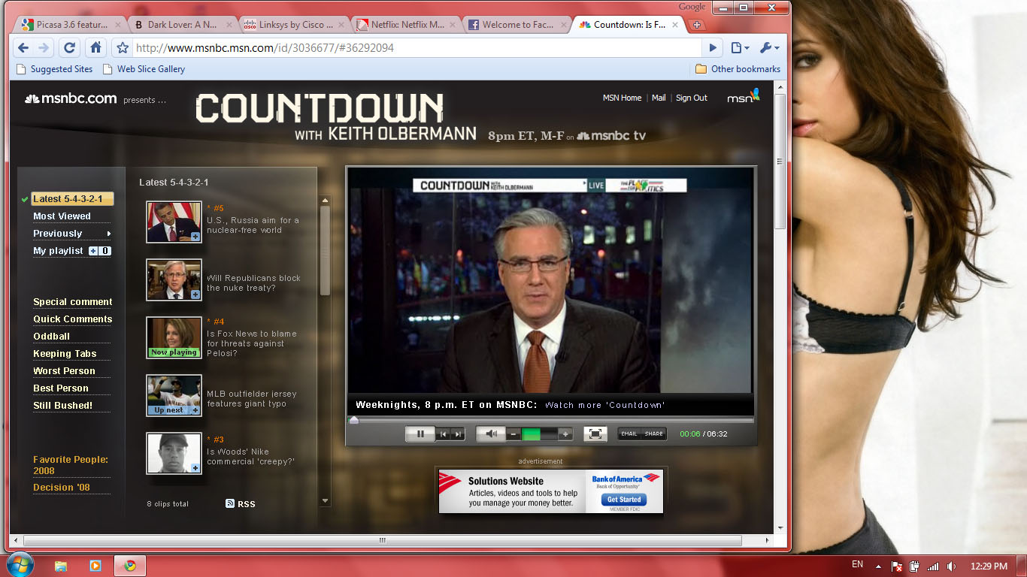Skip to the previous clip
The height and width of the screenshot is (577, 1027).
pyautogui.click(x=443, y=434)
